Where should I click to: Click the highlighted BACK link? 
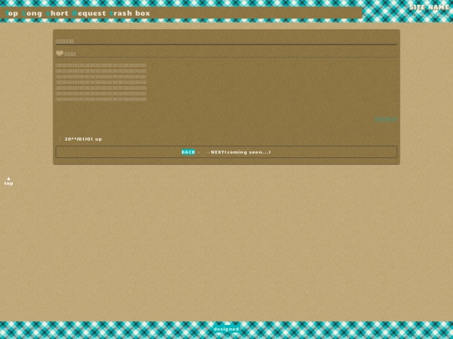[188, 152]
